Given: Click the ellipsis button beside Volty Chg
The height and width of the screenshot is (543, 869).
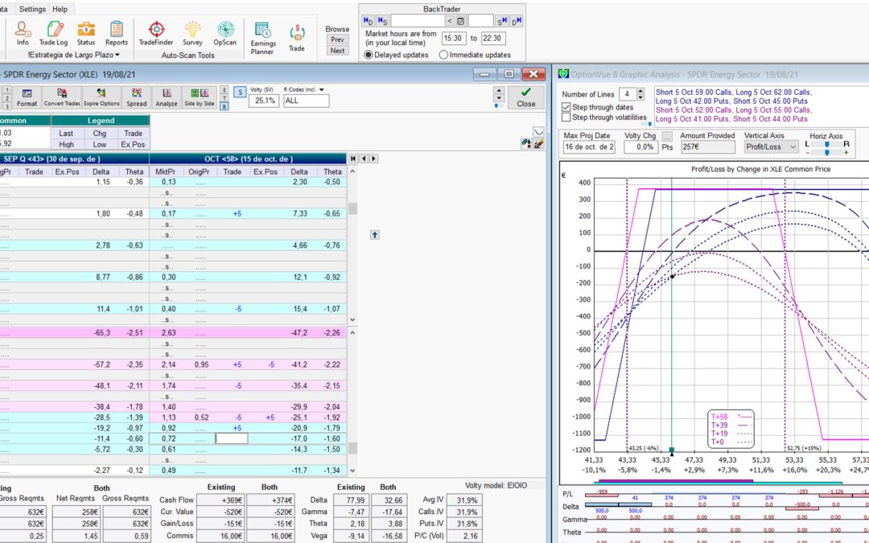Looking at the screenshot, I should click(667, 136).
